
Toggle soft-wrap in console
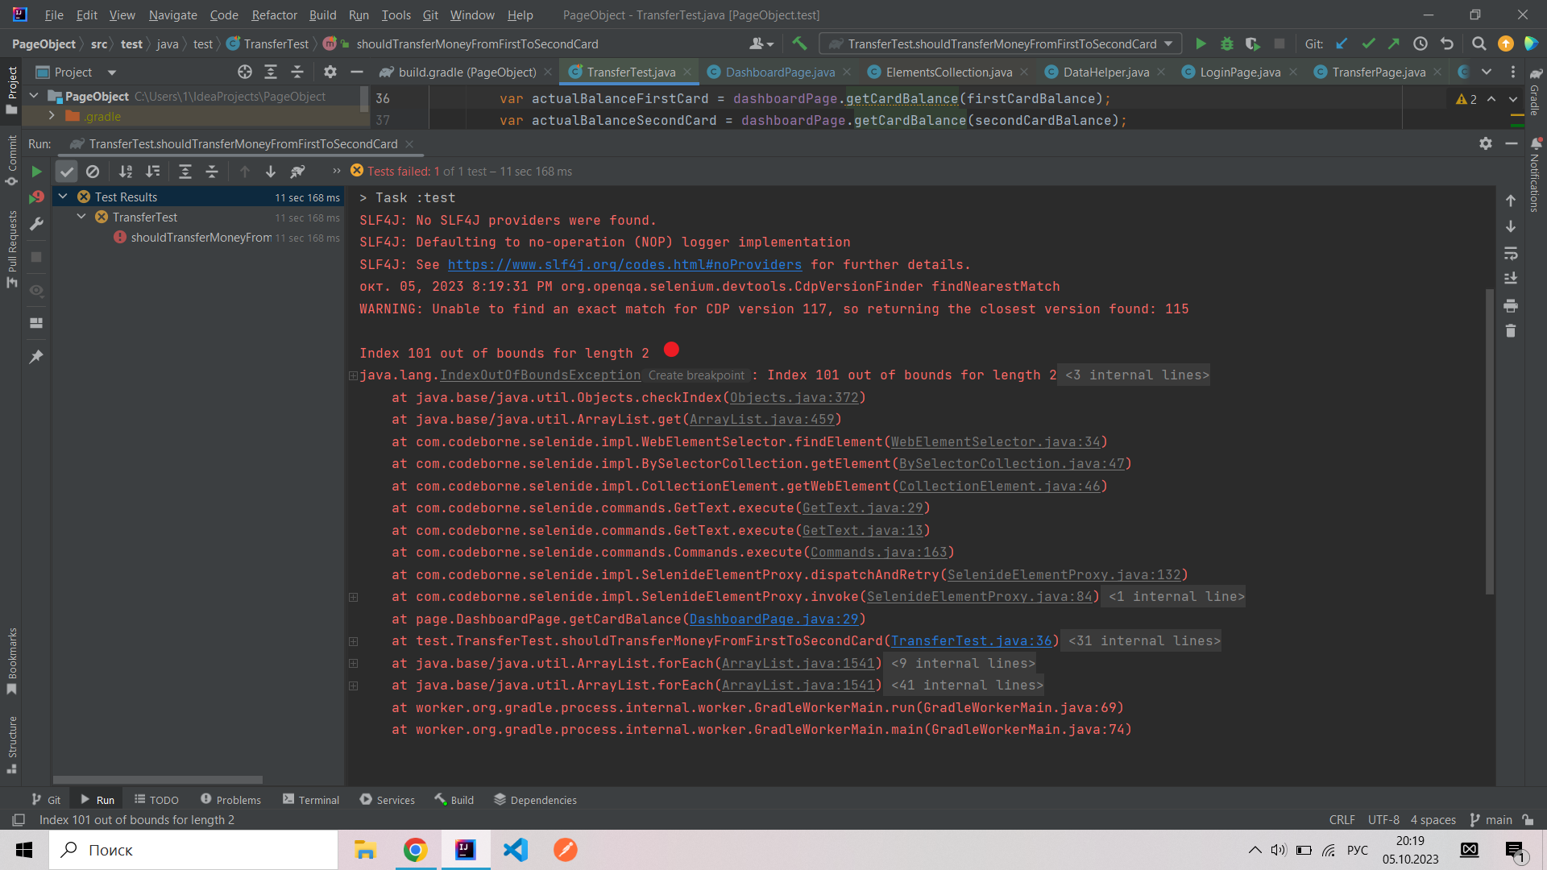coord(1511,254)
